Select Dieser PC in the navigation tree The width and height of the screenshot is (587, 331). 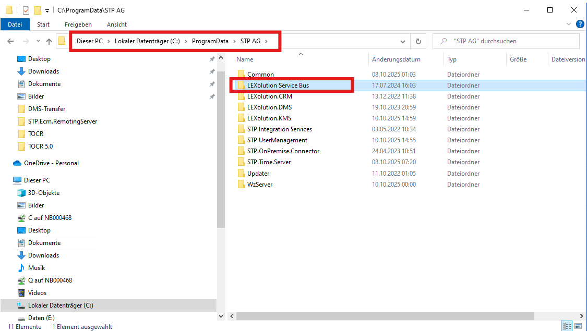click(37, 180)
